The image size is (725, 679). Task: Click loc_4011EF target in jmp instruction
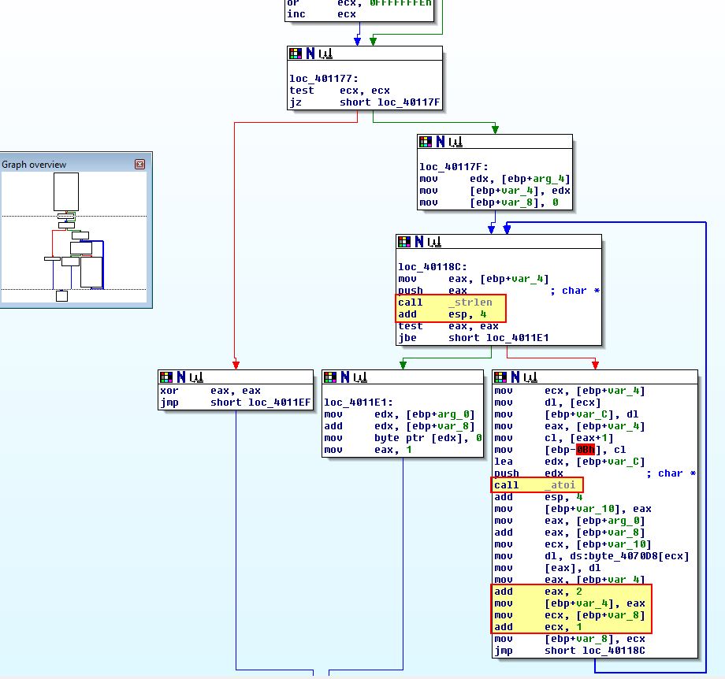coord(279,403)
